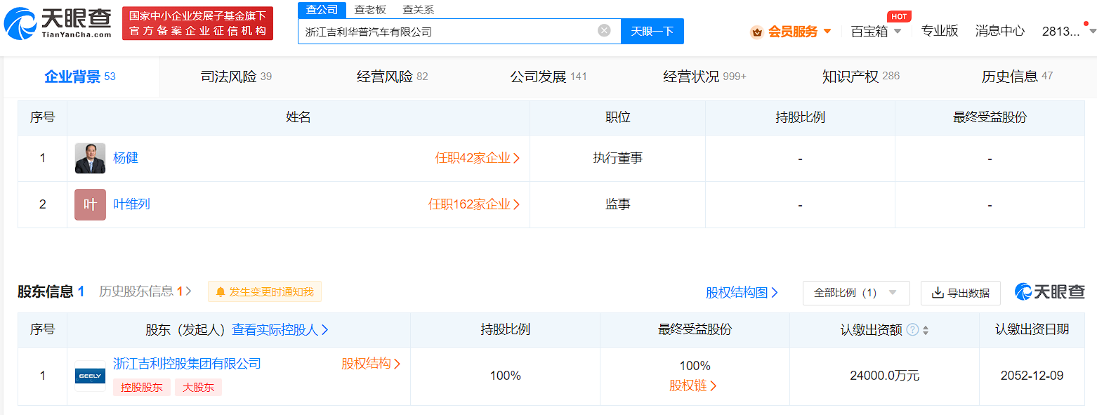
Task: Open 叶维列's name link
Action: click(x=132, y=204)
